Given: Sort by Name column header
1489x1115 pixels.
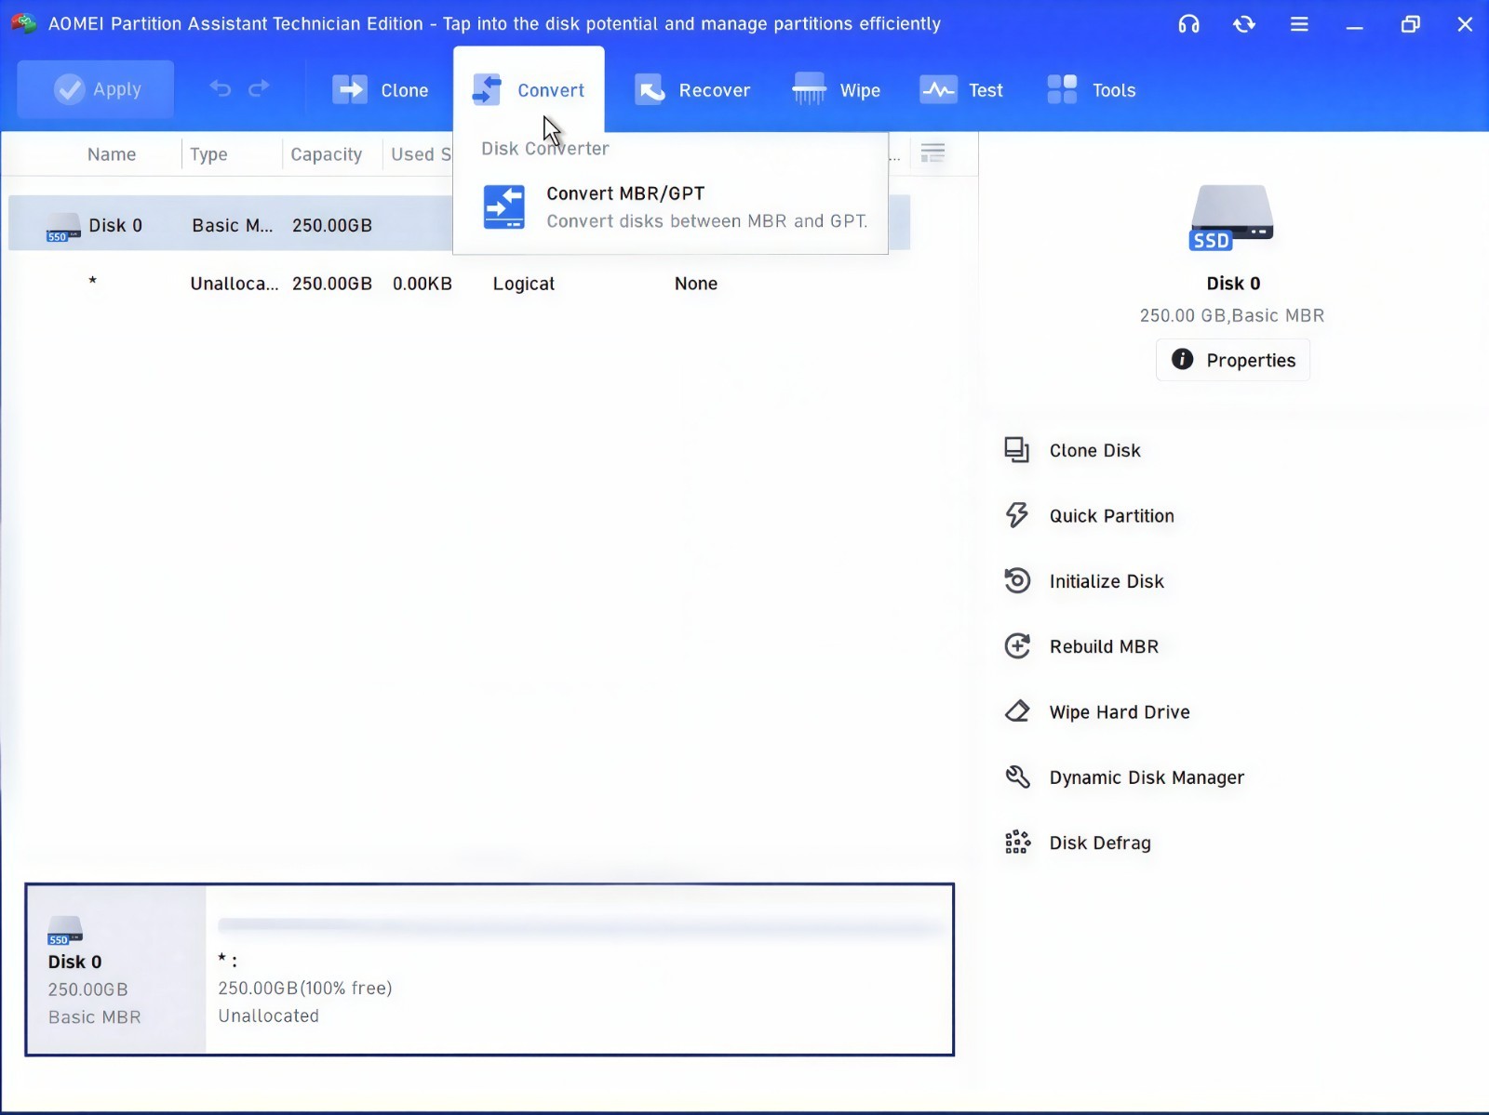Looking at the screenshot, I should pyautogui.click(x=112, y=154).
